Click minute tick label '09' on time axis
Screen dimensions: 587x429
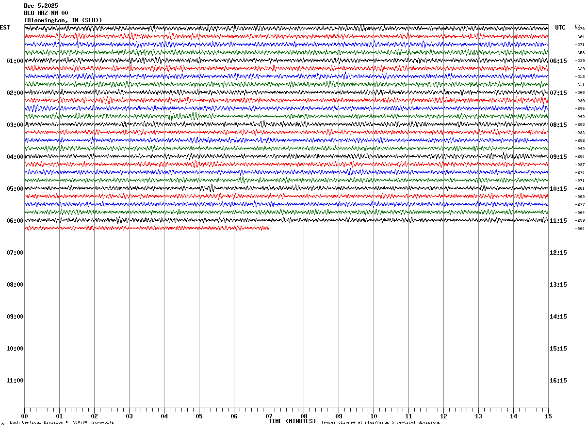339,416
